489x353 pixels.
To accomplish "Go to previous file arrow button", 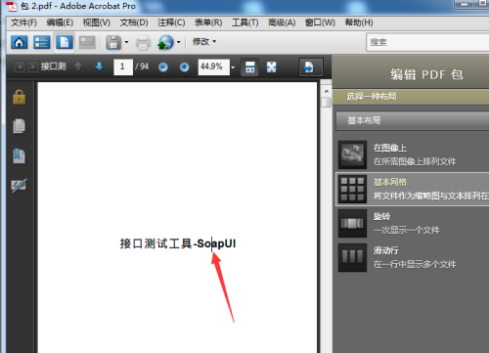I will [20, 66].
